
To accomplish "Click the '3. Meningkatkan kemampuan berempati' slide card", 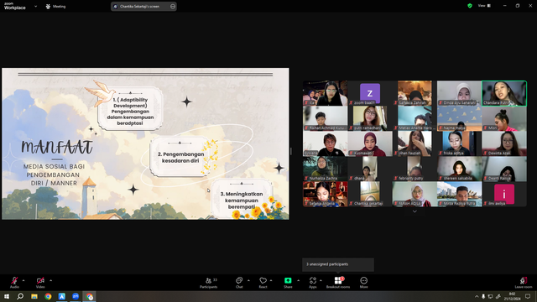I will tap(242, 200).
